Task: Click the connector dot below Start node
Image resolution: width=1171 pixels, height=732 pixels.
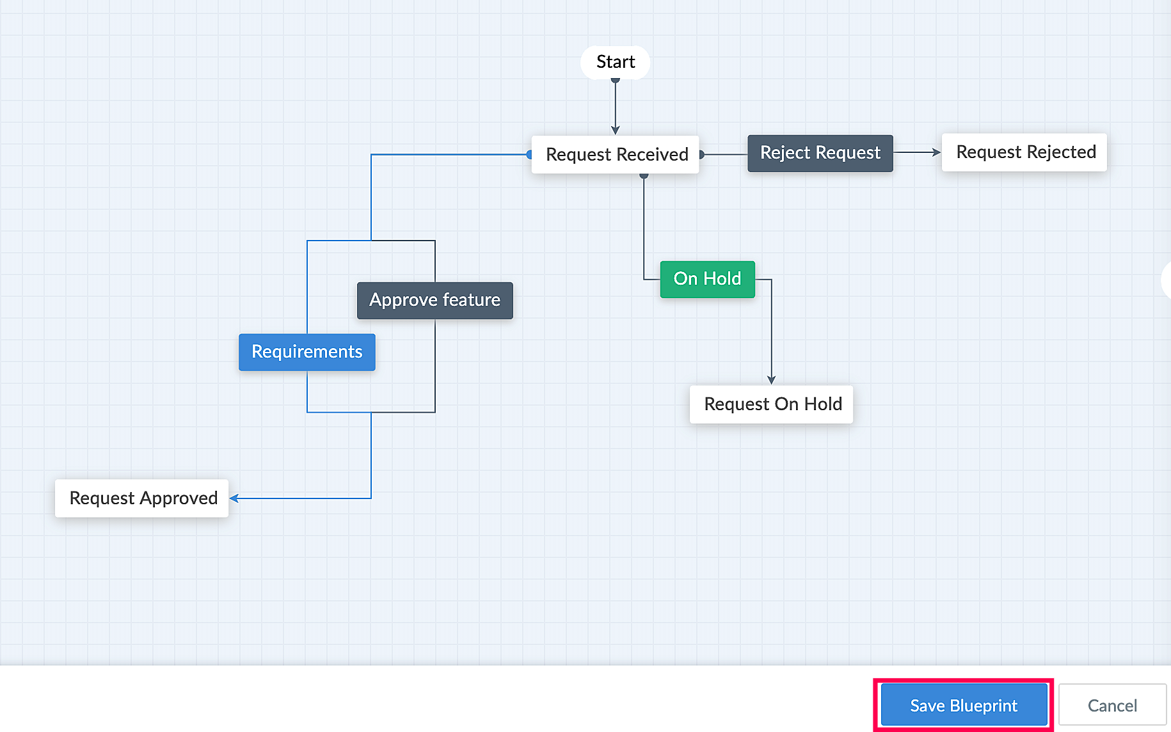Action: [616, 81]
